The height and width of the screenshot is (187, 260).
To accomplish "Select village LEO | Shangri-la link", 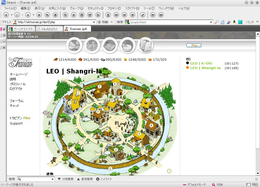I will pyautogui.click(x=205, y=68).
